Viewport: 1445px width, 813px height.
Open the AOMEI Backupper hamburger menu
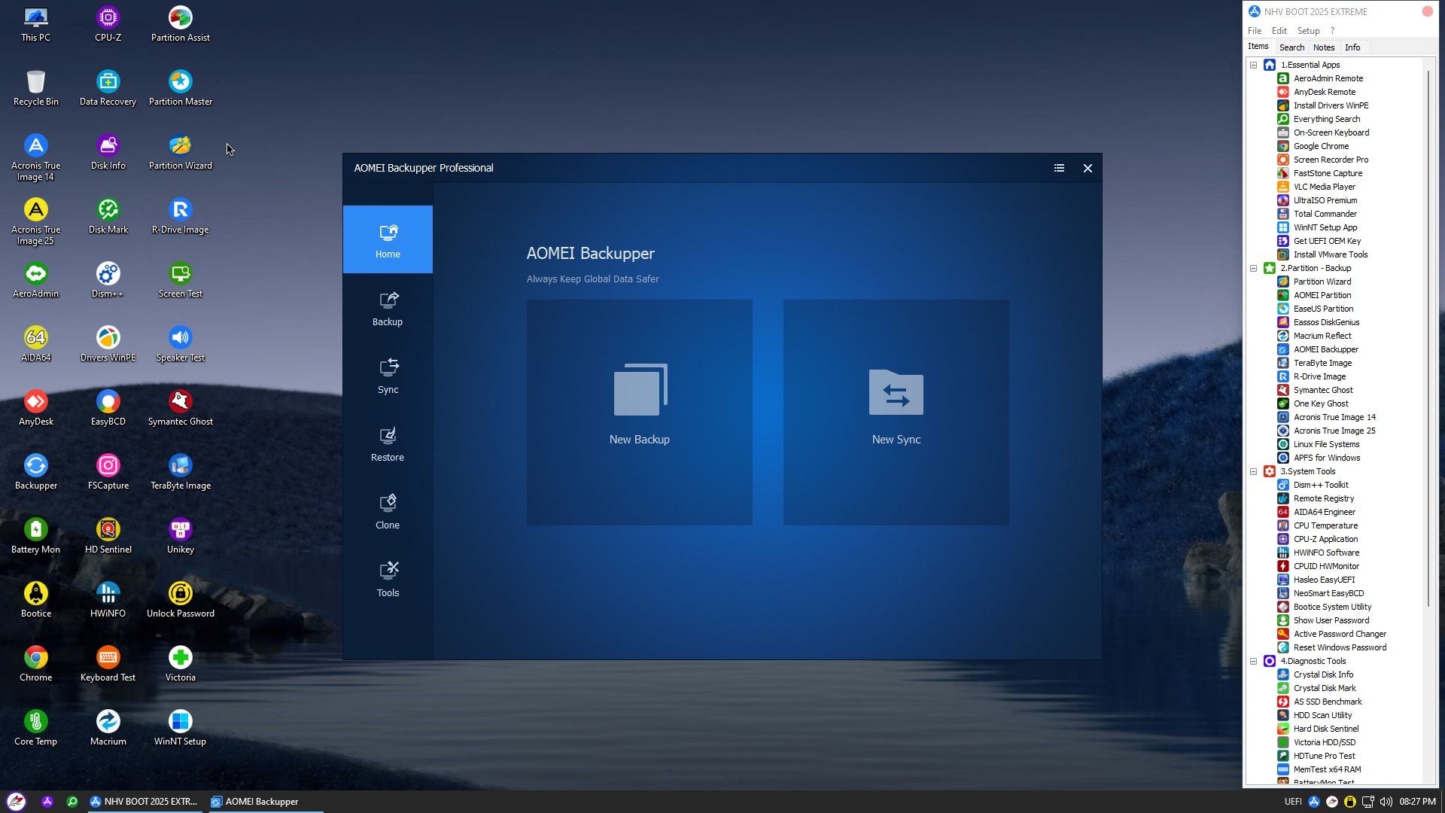[x=1059, y=168]
